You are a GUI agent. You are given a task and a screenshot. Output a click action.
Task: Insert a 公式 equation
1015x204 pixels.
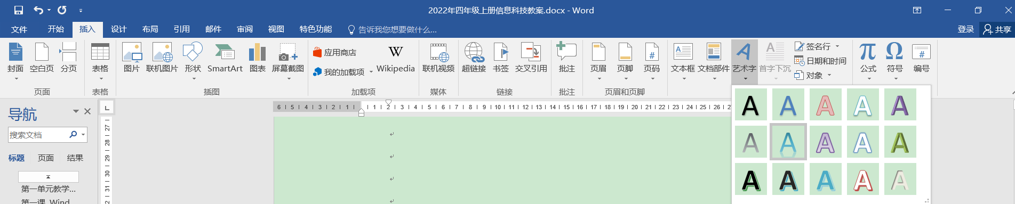tap(868, 61)
